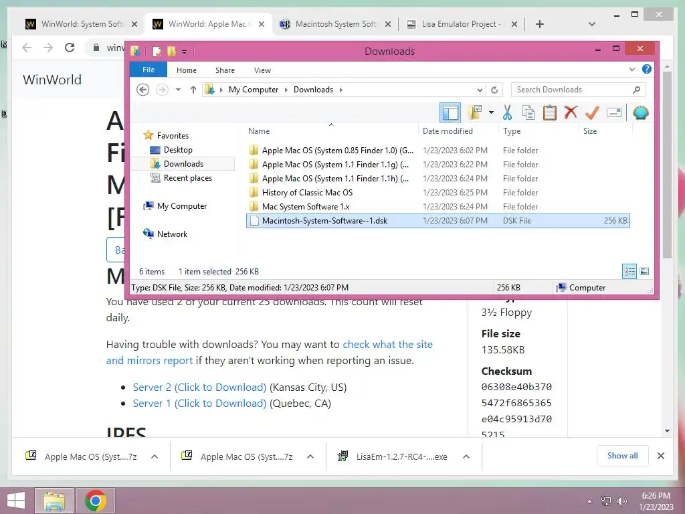This screenshot has width=685, height=514.
Task: Open the Home ribbon tab
Action: click(187, 70)
